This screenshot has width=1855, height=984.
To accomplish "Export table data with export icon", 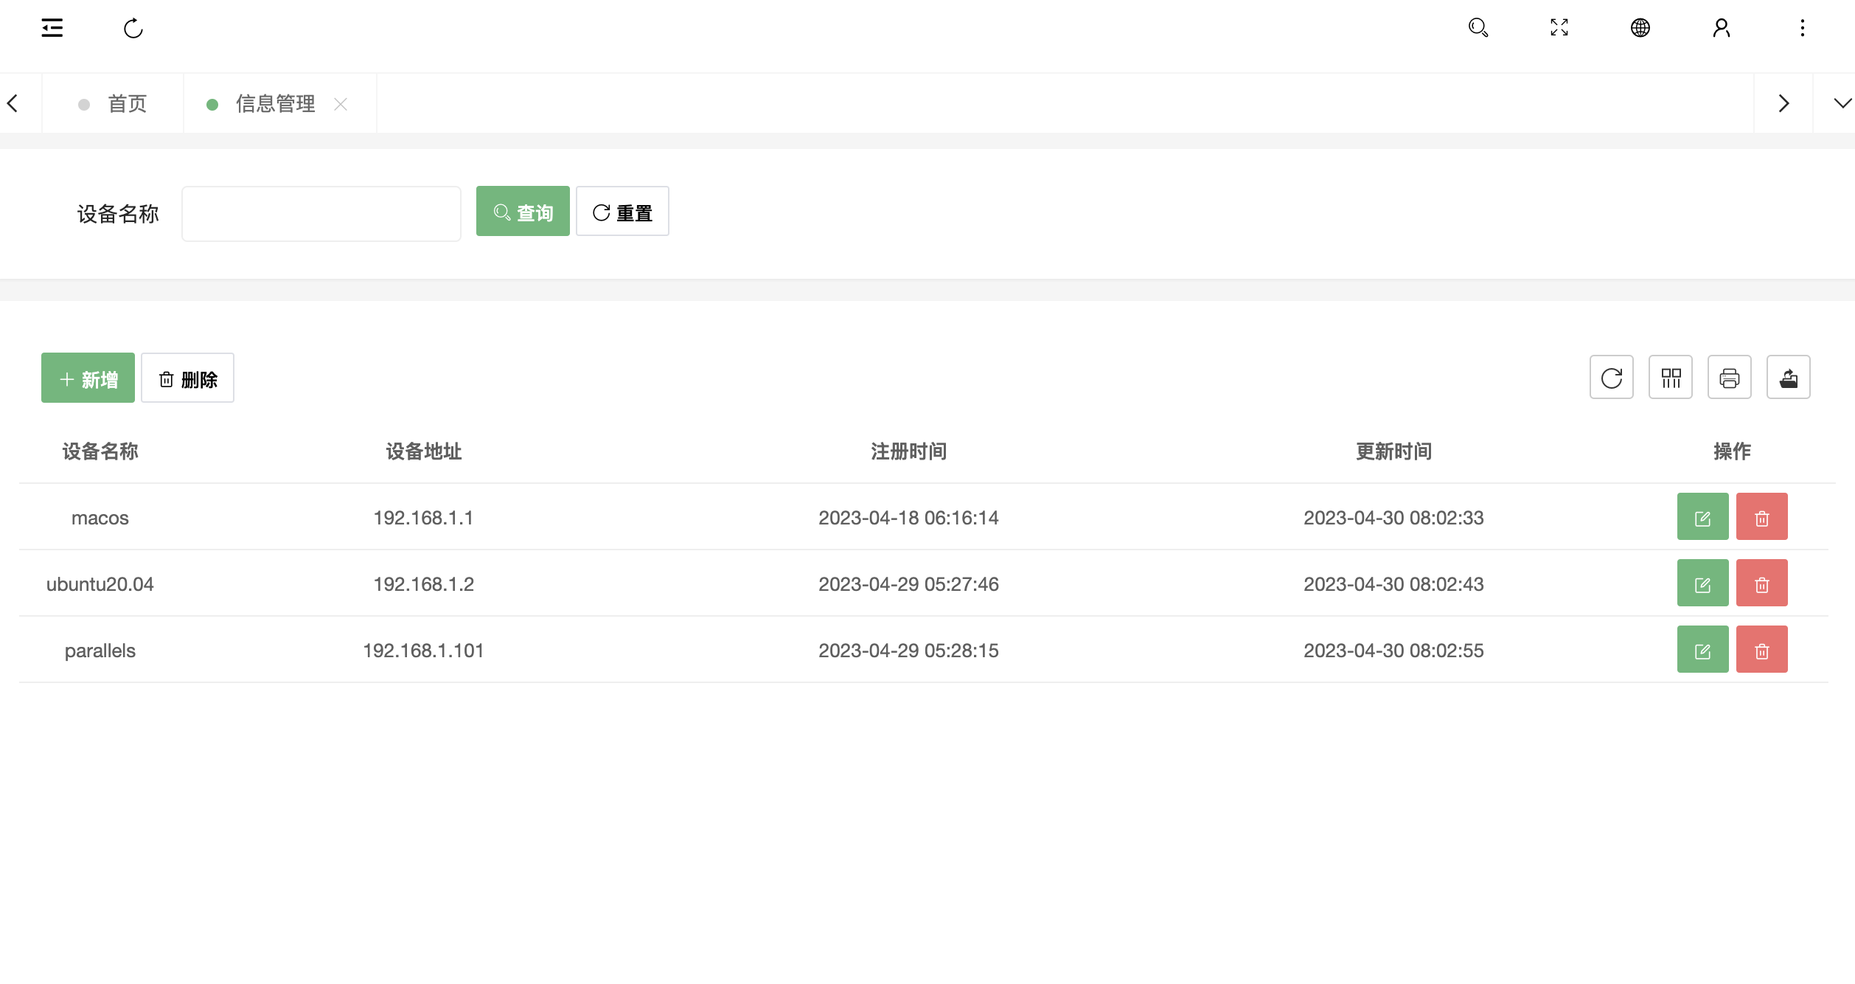I will (x=1789, y=378).
